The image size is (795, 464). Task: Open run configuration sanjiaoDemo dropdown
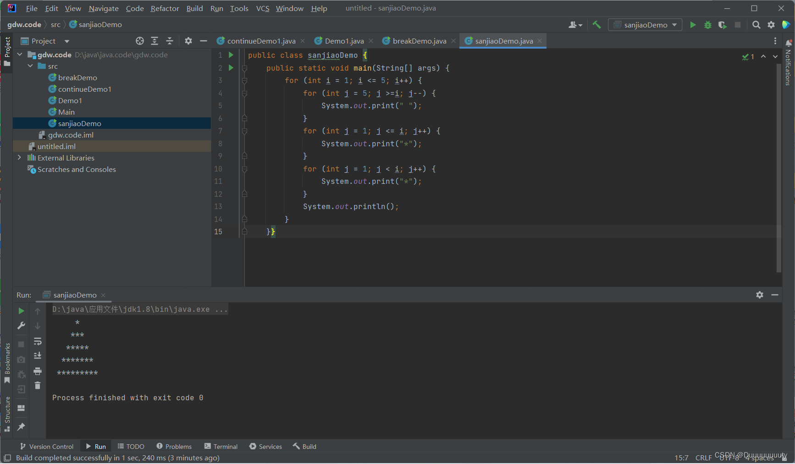click(645, 25)
